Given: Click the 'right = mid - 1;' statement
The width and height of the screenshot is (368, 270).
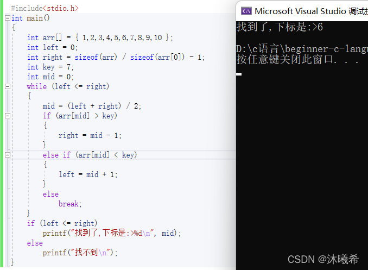Looking at the screenshot, I should coord(90,135).
